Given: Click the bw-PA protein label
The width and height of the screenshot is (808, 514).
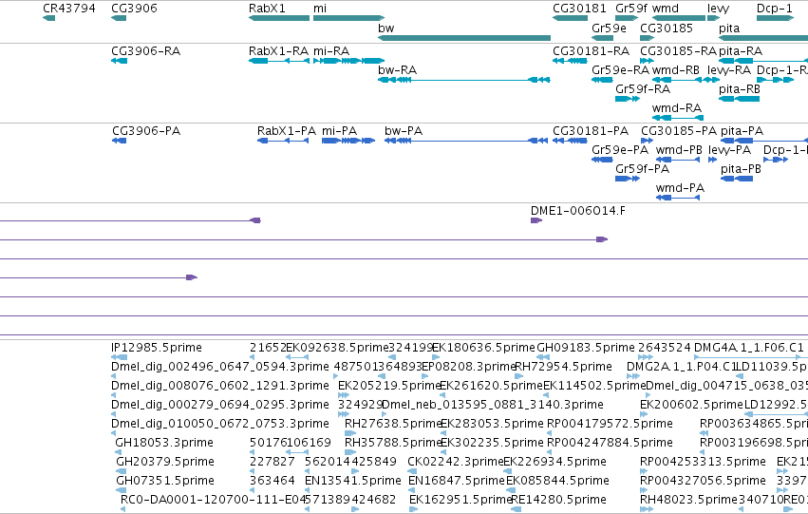Looking at the screenshot, I should (404, 131).
